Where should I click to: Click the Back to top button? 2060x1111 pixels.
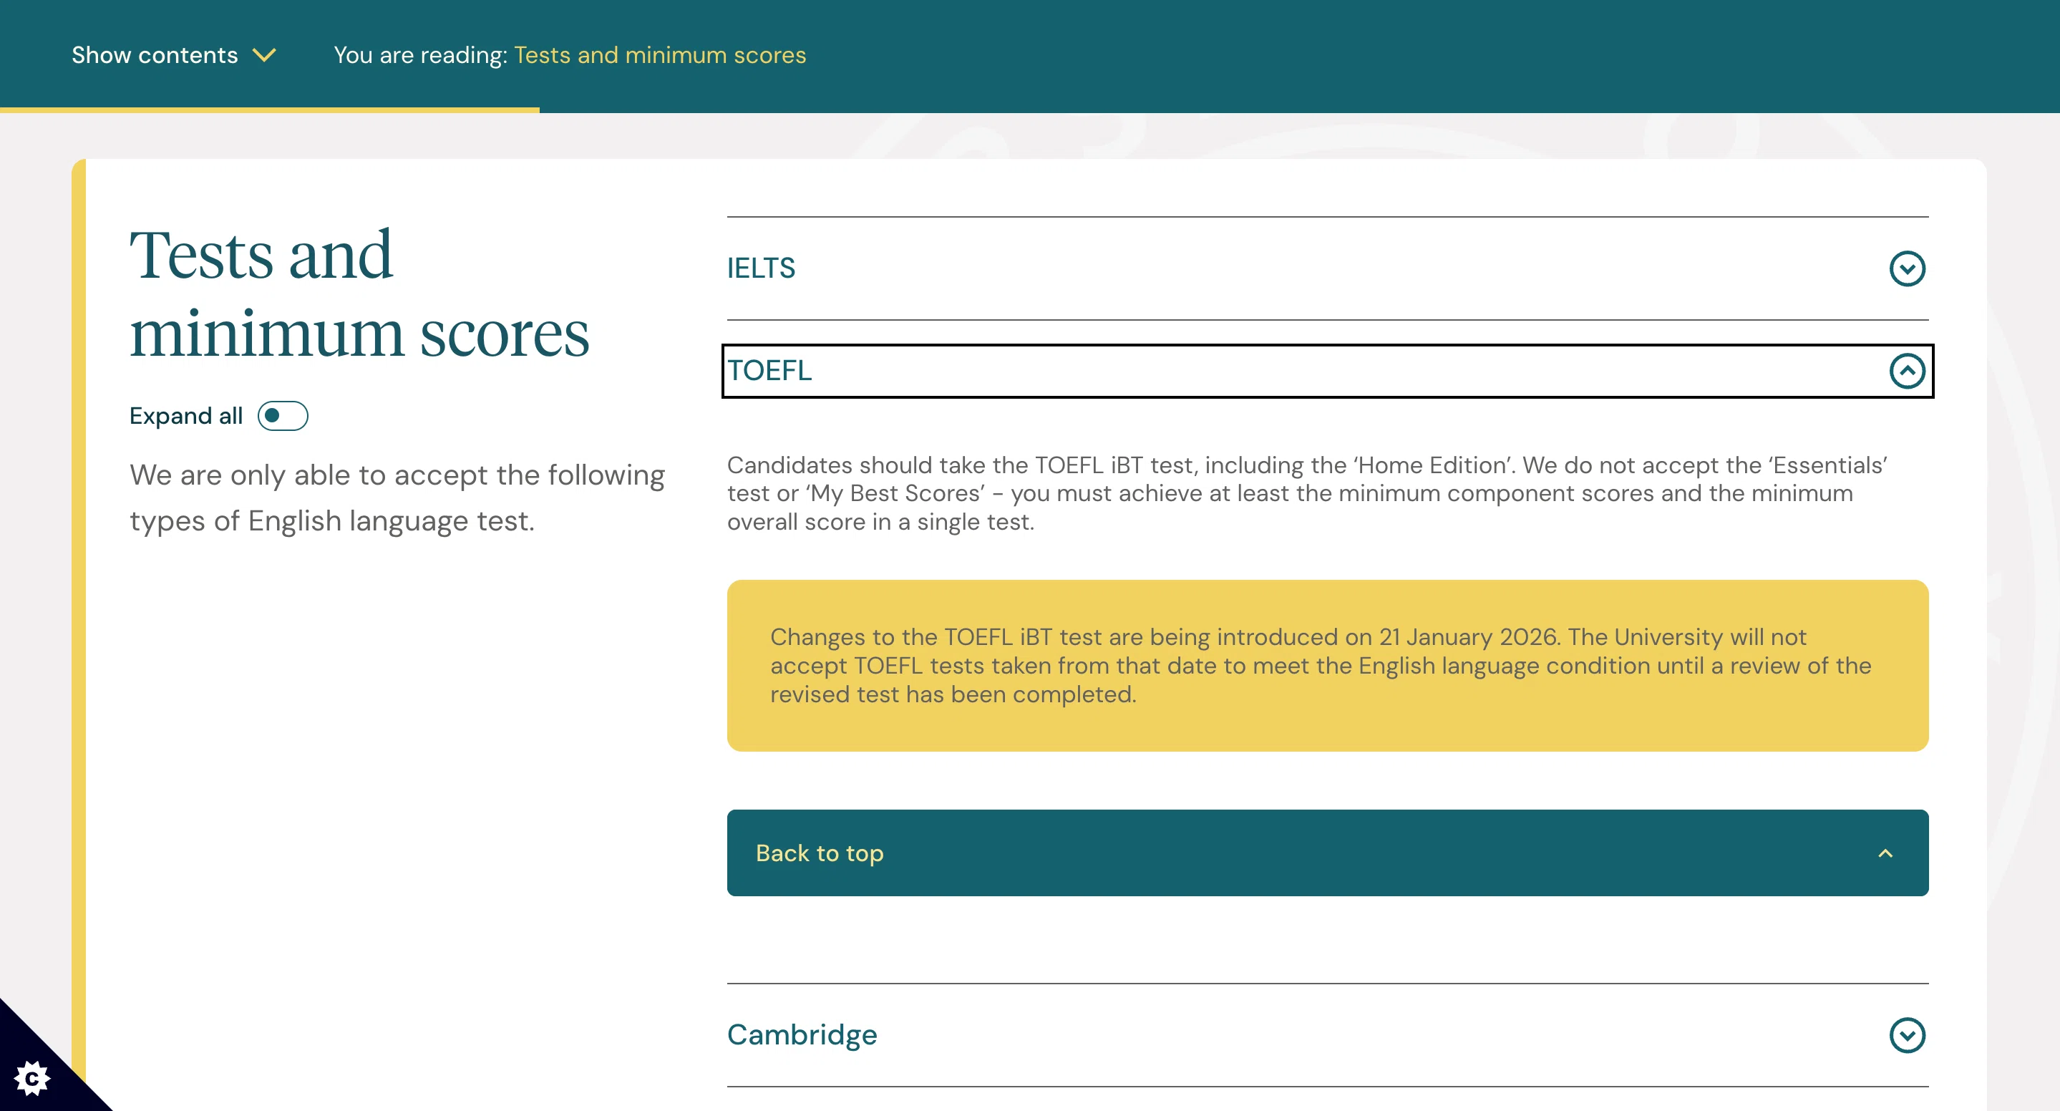point(1328,853)
